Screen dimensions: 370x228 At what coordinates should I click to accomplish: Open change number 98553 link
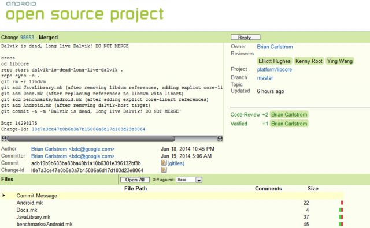point(27,38)
